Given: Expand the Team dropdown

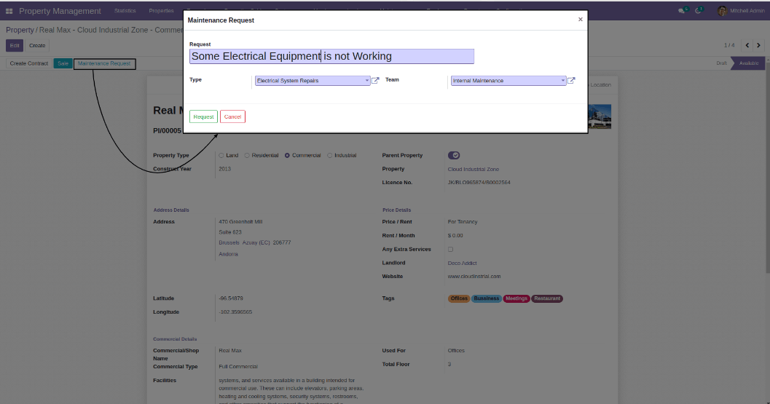Looking at the screenshot, I should [563, 81].
